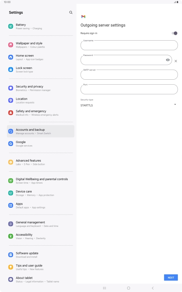The image size is (182, 292).
Task: Show password with the eye icon
Action: pyautogui.click(x=168, y=60)
